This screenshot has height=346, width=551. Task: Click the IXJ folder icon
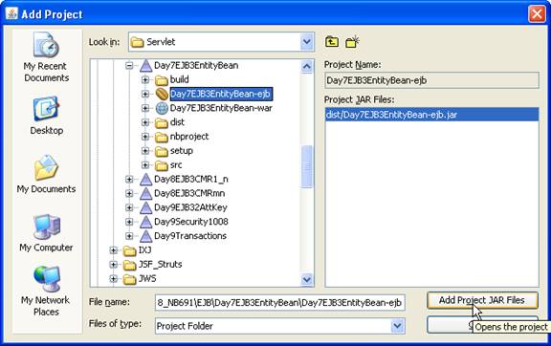click(129, 250)
